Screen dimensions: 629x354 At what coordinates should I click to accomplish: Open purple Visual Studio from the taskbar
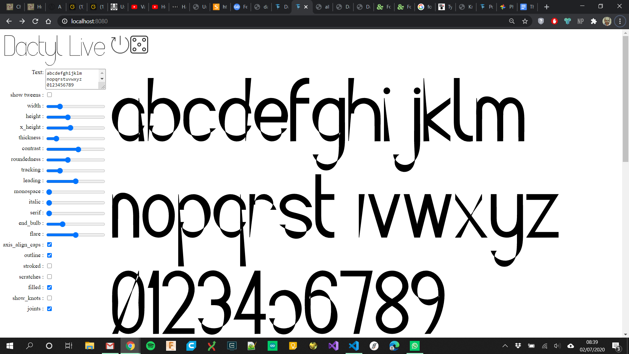[334, 346]
